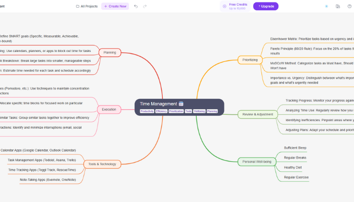
Task: Click the Pareto Principle (80/20 Rule) leaf
Action: pyautogui.click(x=312, y=51)
